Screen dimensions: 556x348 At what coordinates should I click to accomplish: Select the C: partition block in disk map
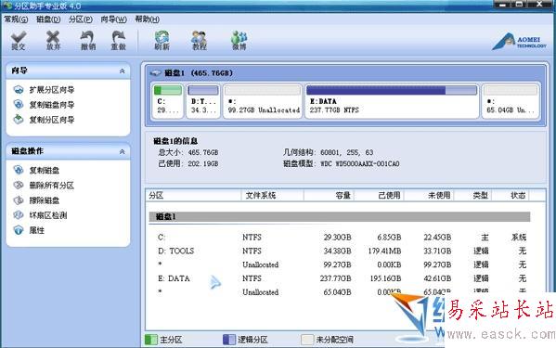point(168,100)
